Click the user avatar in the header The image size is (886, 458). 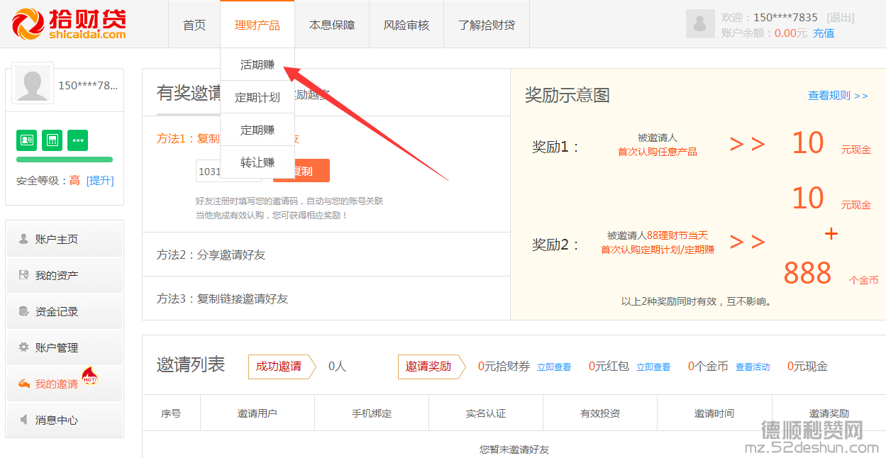(x=700, y=23)
